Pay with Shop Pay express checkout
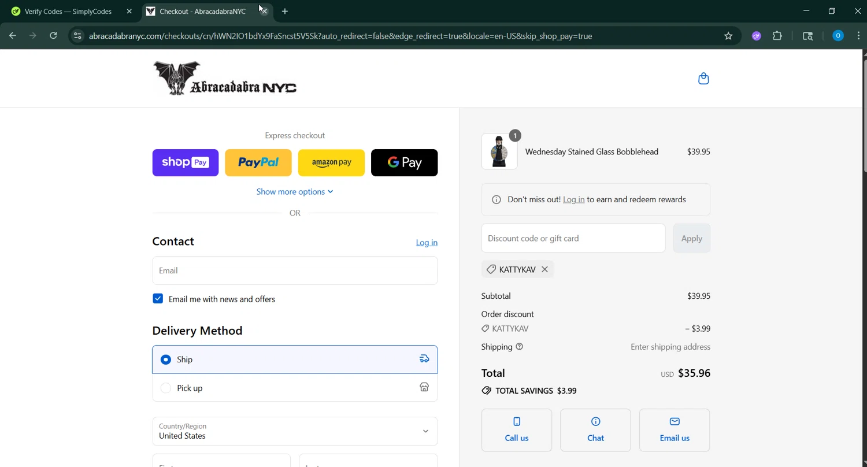 click(x=186, y=162)
